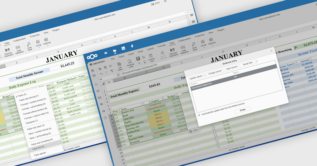Click Cut scissors icon in front window
This screenshot has width=317, height=166.
pyautogui.click(x=111, y=66)
